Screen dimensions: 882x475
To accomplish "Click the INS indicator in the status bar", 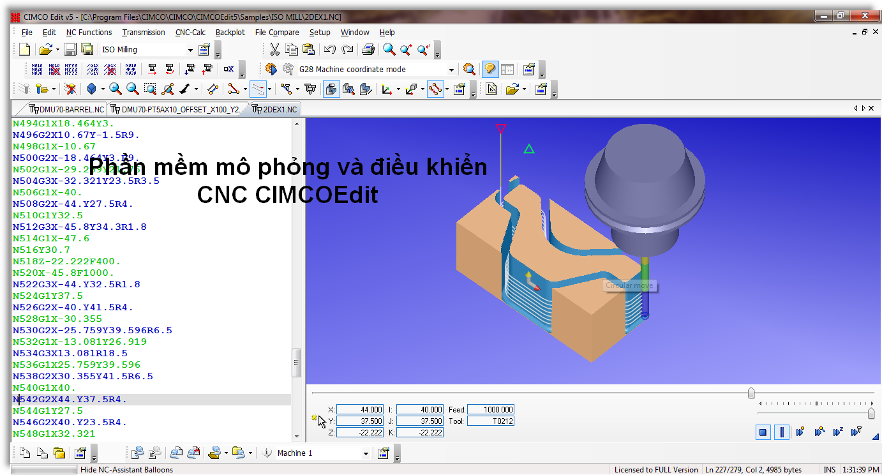I will coord(830,470).
